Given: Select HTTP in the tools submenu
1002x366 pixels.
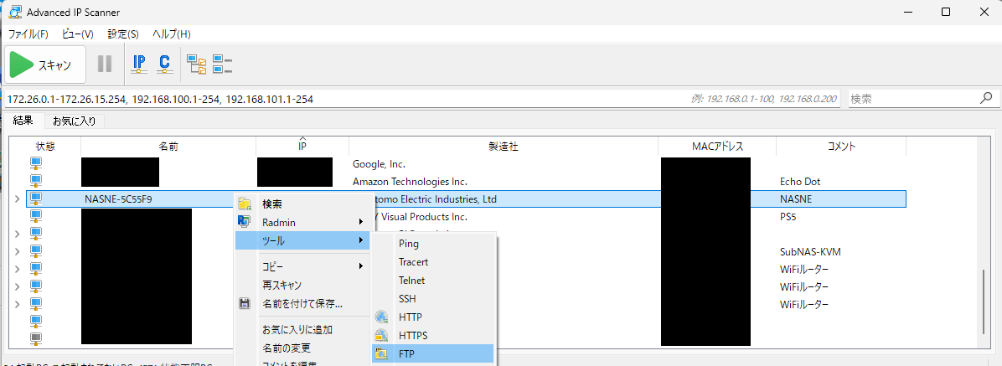Looking at the screenshot, I should point(434,317).
